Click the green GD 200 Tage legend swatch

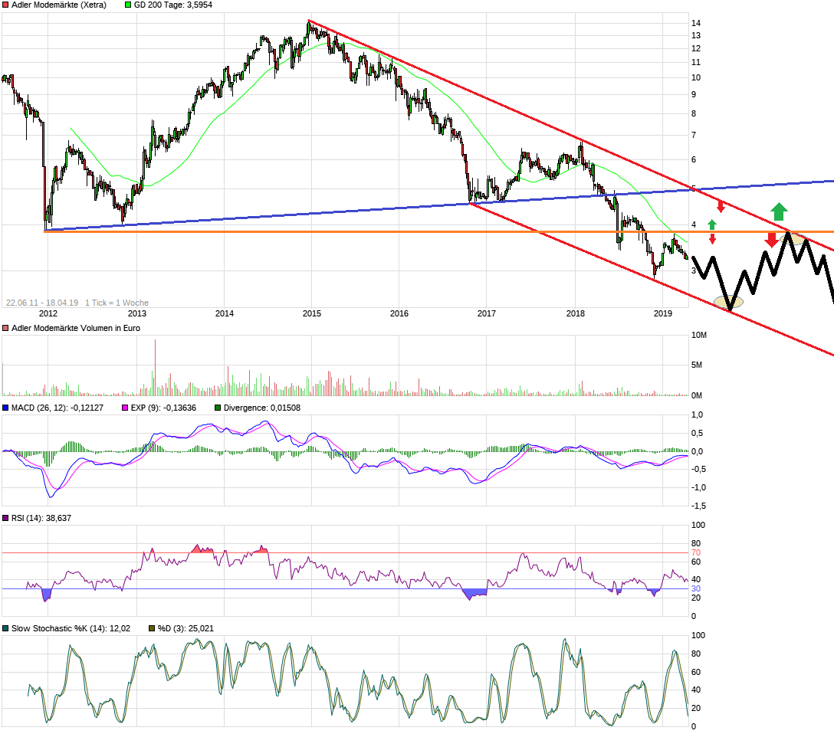128,5
